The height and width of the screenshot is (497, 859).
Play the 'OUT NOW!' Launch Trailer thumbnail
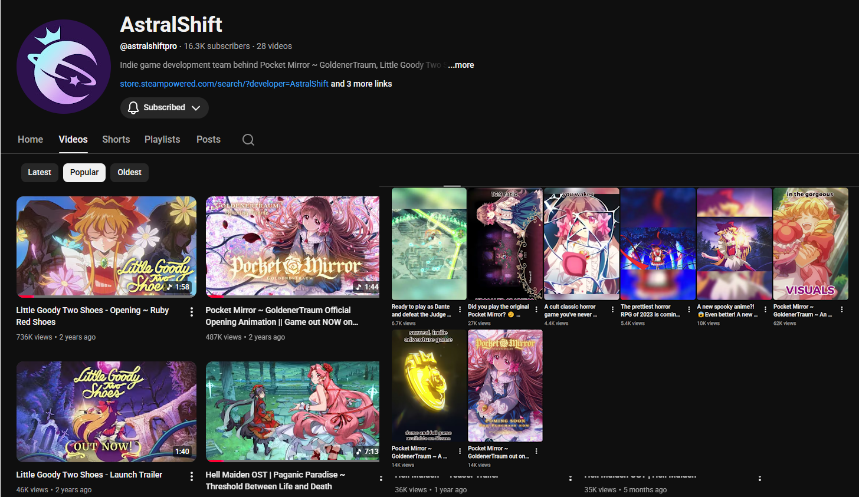tap(106, 412)
